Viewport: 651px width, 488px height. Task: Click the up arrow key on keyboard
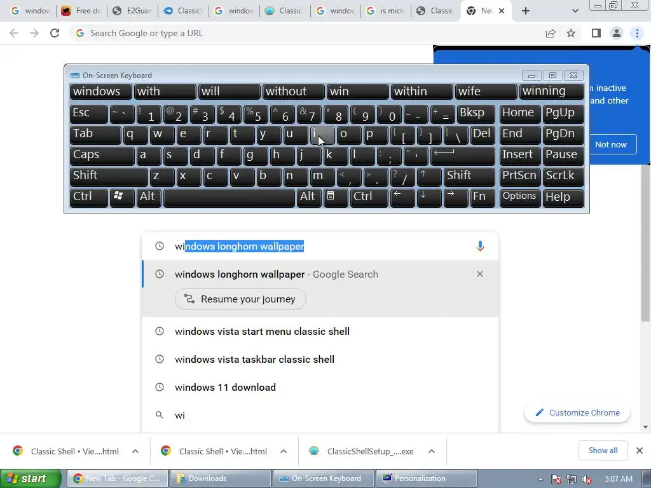tap(429, 177)
